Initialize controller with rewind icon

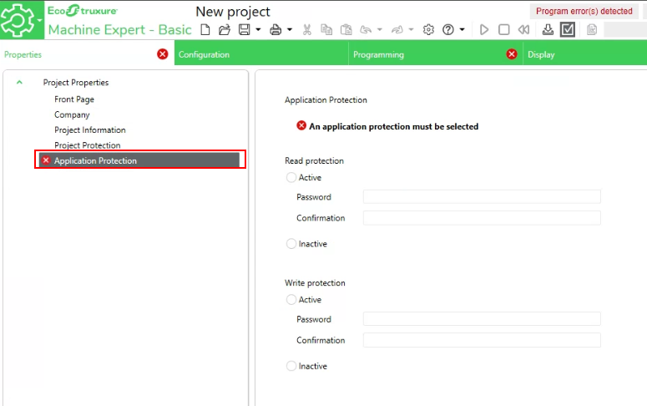[x=523, y=30]
